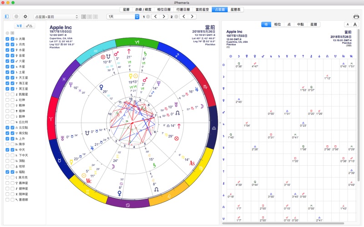Open the 占星圖+當前 chart type dropdown
This screenshot has height=227, width=364.
[x=56, y=16]
